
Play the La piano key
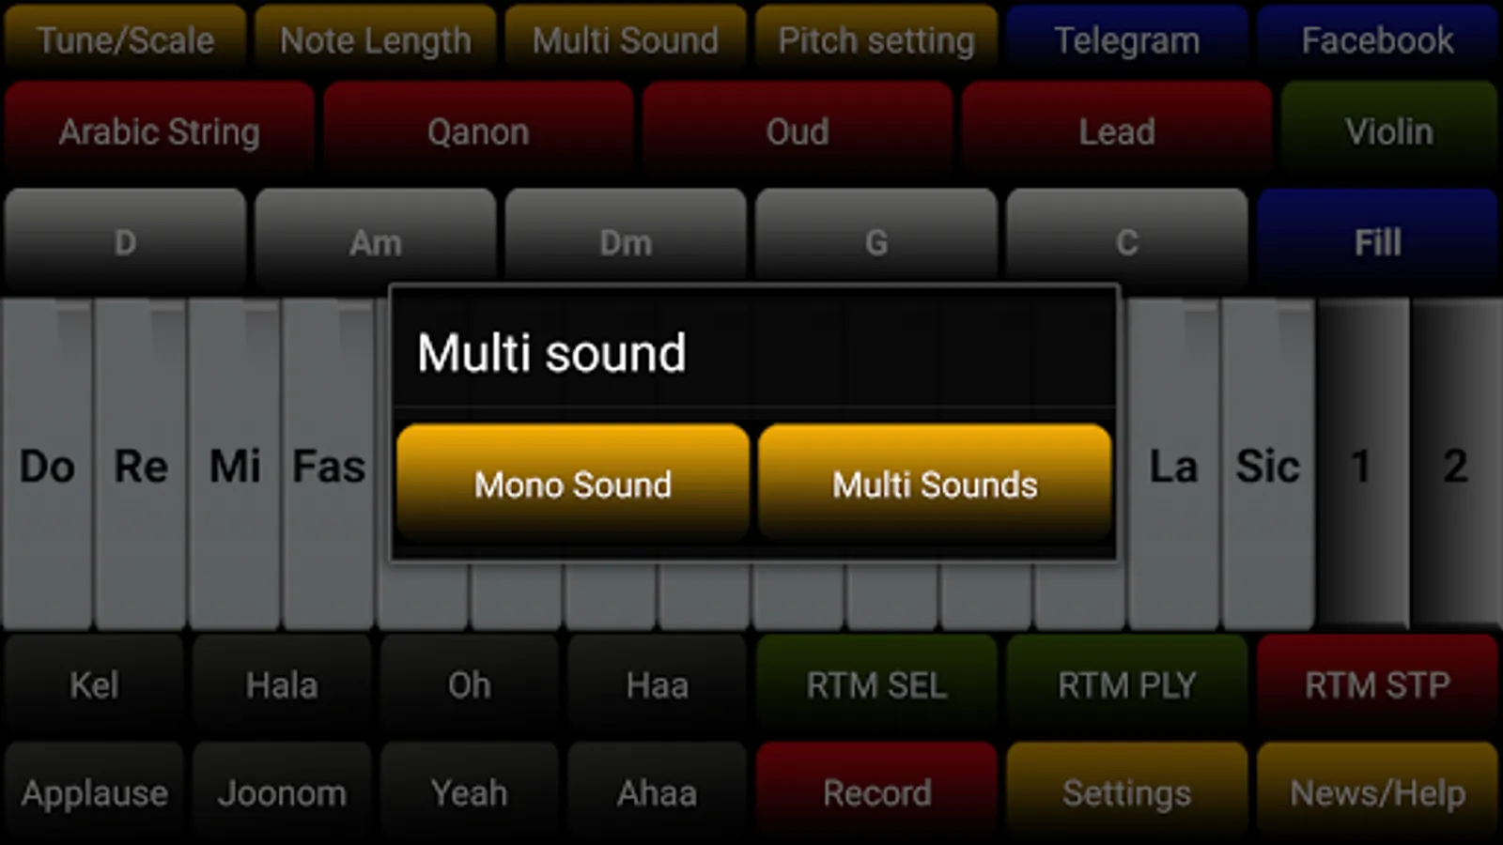tap(1173, 465)
